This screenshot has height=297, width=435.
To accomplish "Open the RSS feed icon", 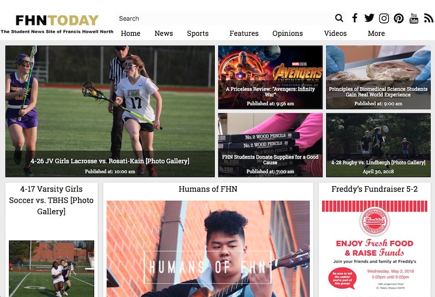I will [x=428, y=18].
